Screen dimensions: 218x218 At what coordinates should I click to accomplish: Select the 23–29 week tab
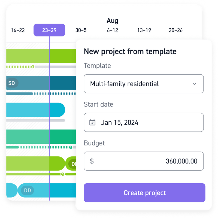49,30
